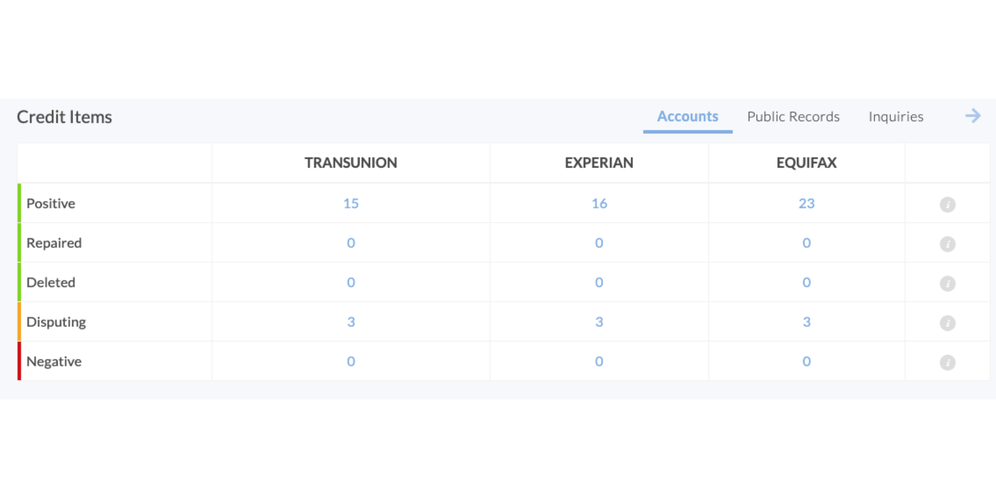The image size is (996, 498).
Task: Open TransUnion Repaired count
Action: [x=351, y=243]
